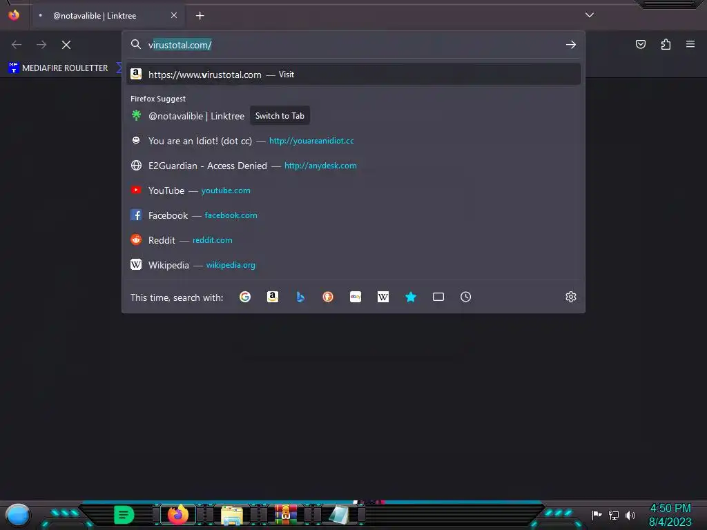This screenshot has height=530, width=707.
Task: Search this time with DuckDuckGo
Action: pyautogui.click(x=328, y=297)
